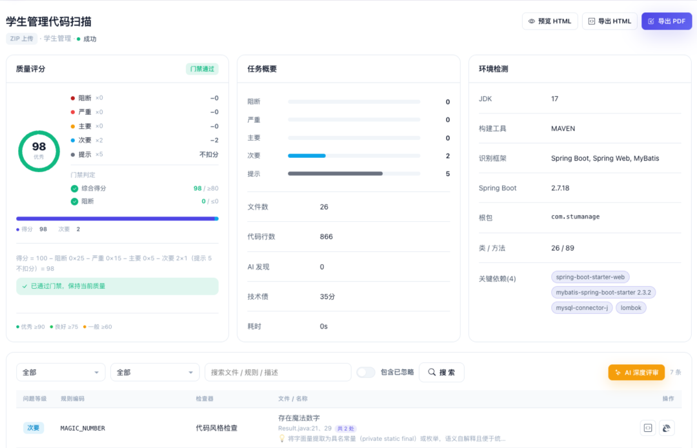
Task: Click the 成功 status label
Action: 90,39
